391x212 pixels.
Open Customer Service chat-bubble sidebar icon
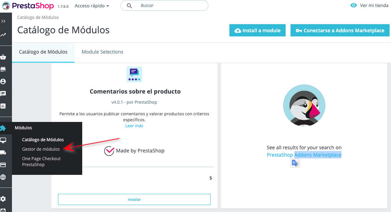click(x=3, y=94)
